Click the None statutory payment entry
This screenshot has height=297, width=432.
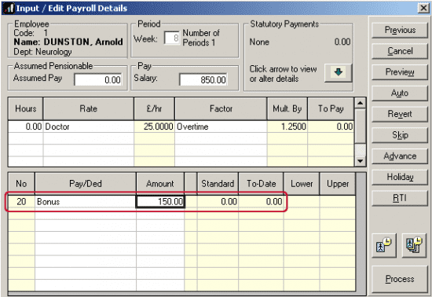[259, 42]
